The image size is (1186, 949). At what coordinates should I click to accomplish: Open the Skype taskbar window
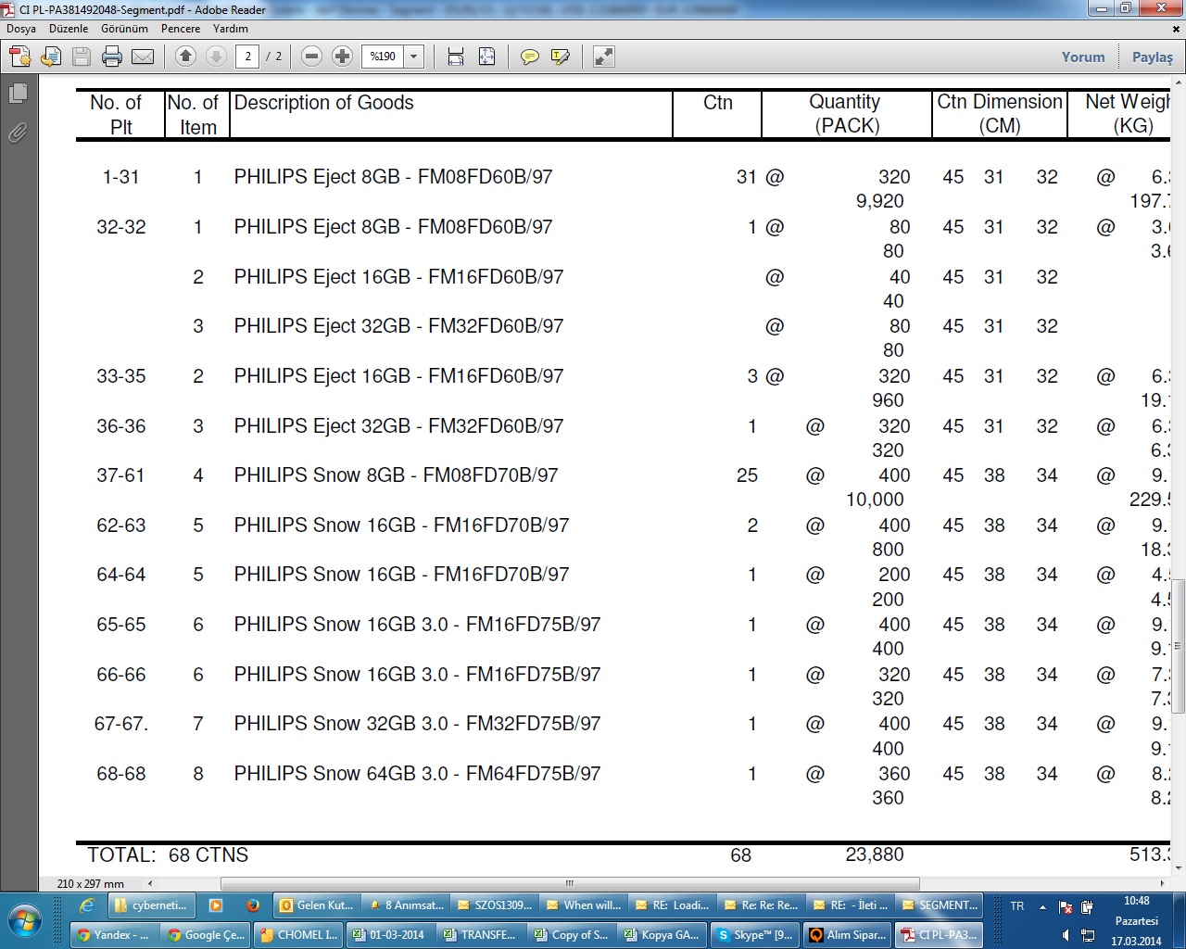pyautogui.click(x=756, y=935)
